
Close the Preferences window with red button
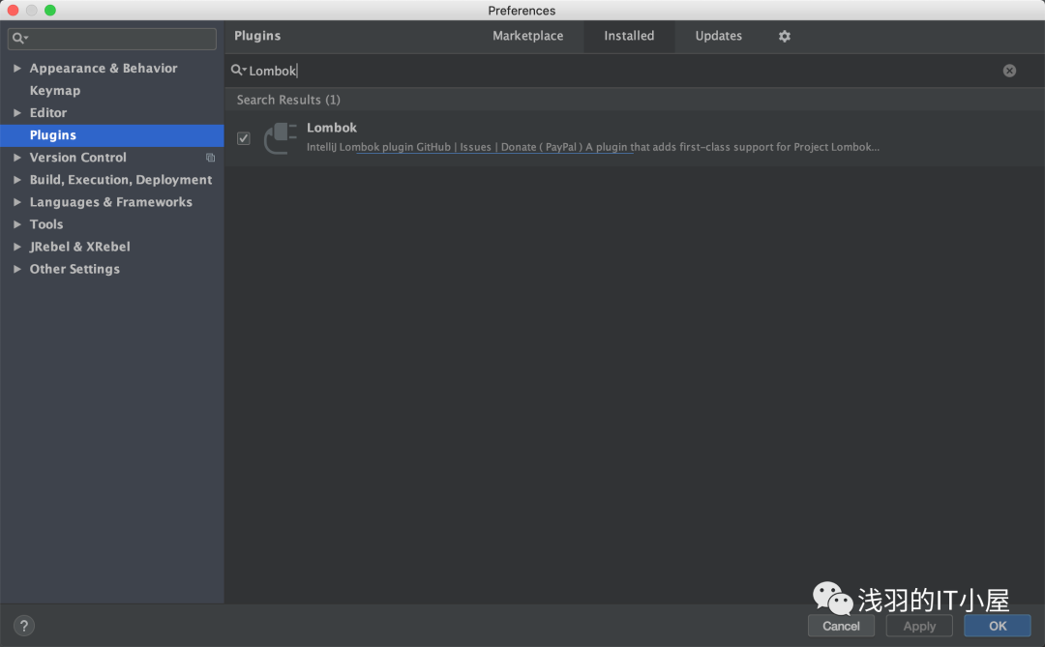(x=13, y=10)
